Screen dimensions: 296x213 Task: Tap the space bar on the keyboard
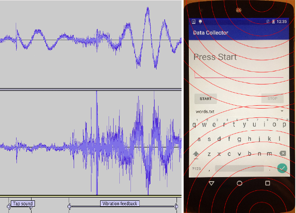point(239,169)
